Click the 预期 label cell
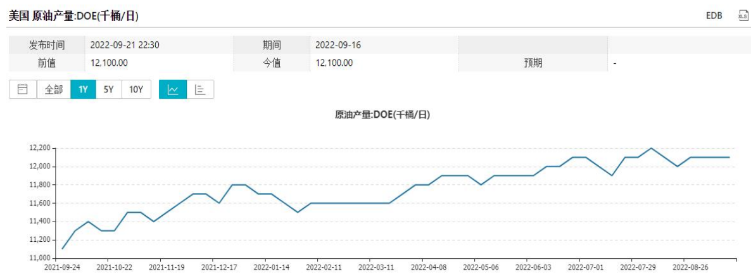751x276 pixels. click(532, 63)
